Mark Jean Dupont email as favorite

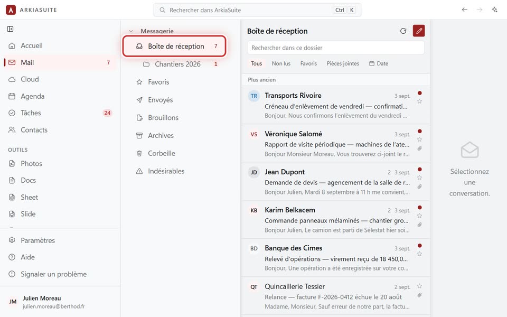tap(419, 178)
